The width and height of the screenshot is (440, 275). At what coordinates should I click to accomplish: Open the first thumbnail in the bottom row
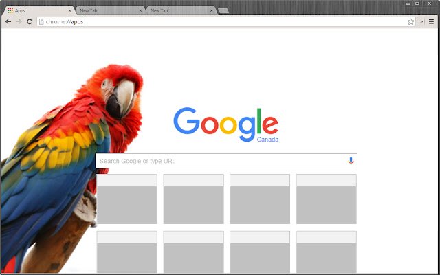tap(126, 252)
